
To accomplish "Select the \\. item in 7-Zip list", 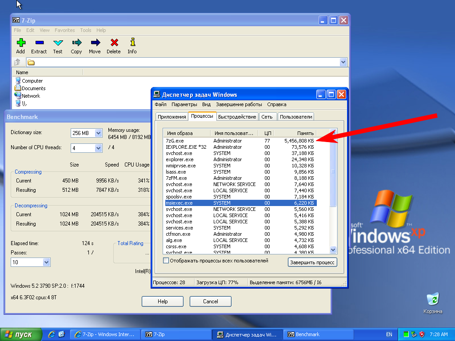I will [x=21, y=103].
